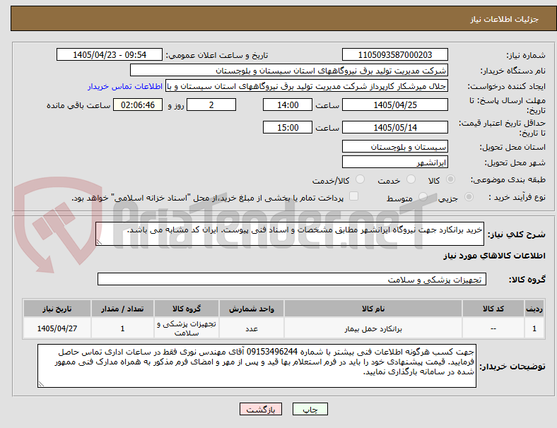This screenshot has height=428, width=557.
Task: Click the delivery province field سیستان و بلوچستان
Action: [x=395, y=147]
